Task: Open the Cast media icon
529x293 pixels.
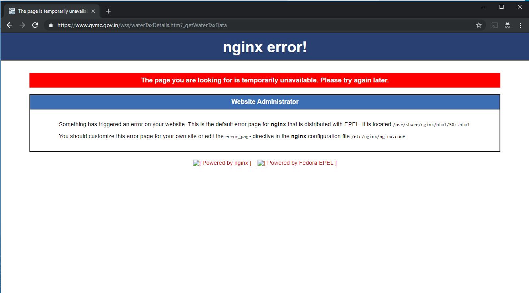Action: (495, 25)
